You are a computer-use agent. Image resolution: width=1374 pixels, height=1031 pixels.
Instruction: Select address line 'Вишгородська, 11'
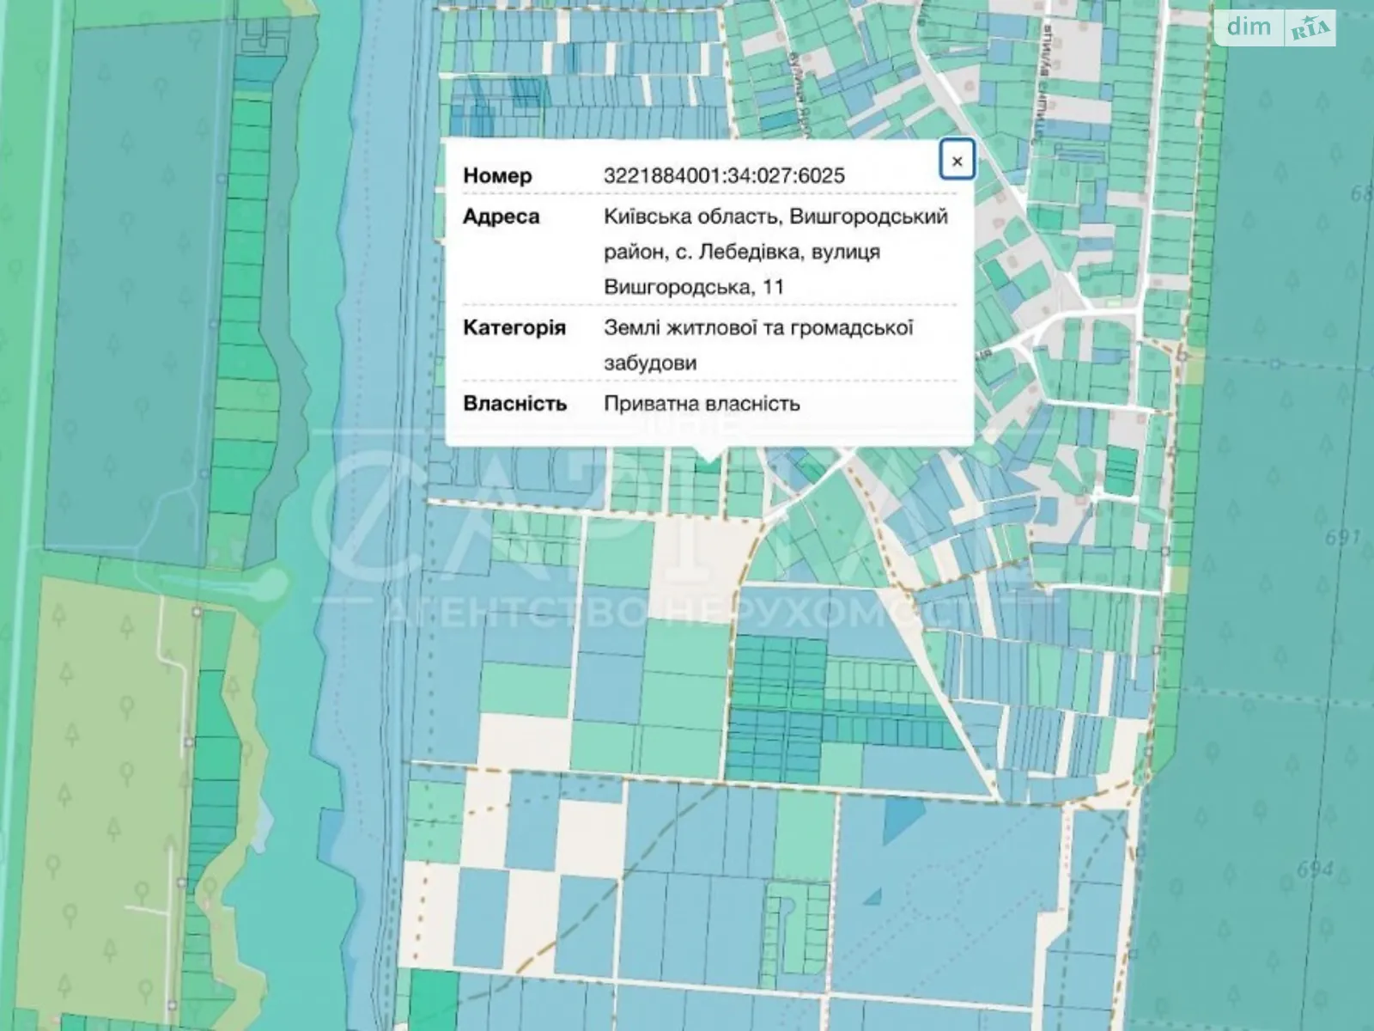pos(694,286)
